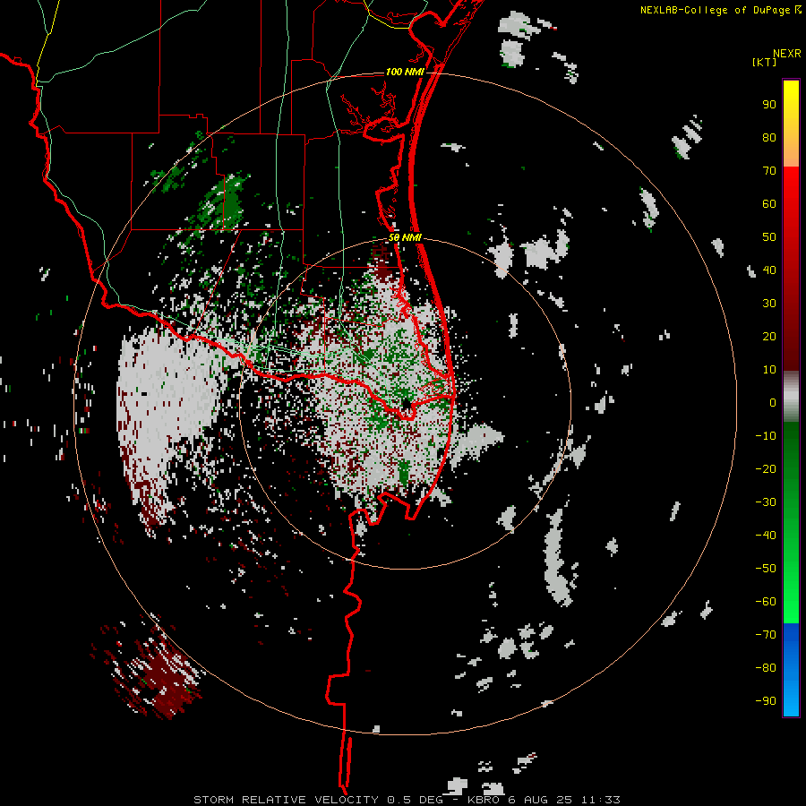The height and width of the screenshot is (806, 806).
Task: Click the [KT] units label
Action: point(765,62)
